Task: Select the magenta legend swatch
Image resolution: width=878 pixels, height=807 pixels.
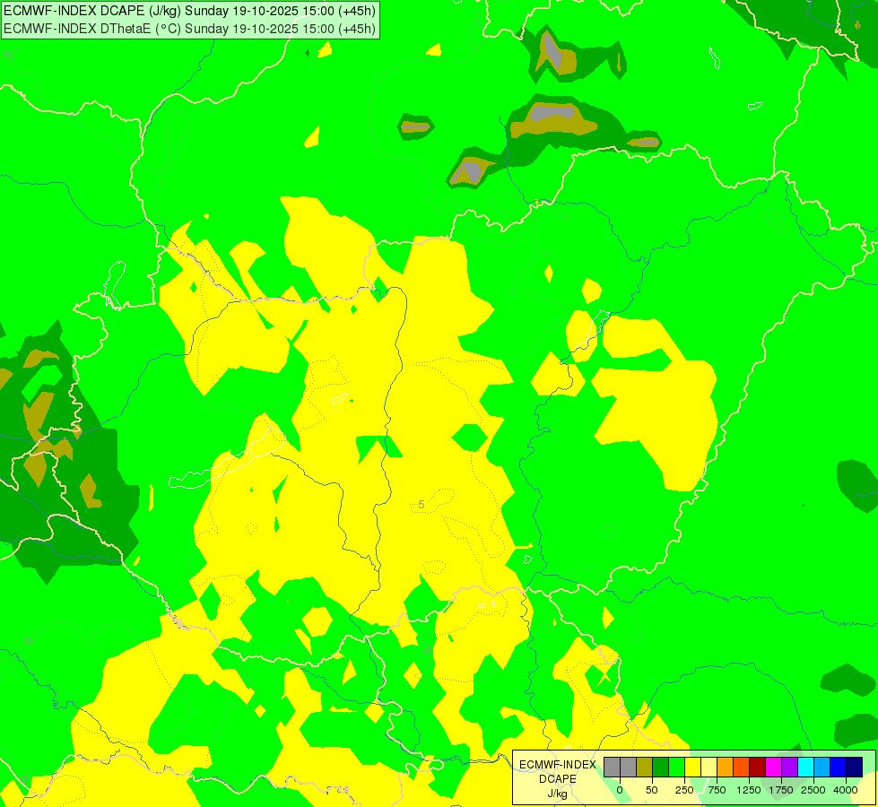Action: [x=774, y=768]
